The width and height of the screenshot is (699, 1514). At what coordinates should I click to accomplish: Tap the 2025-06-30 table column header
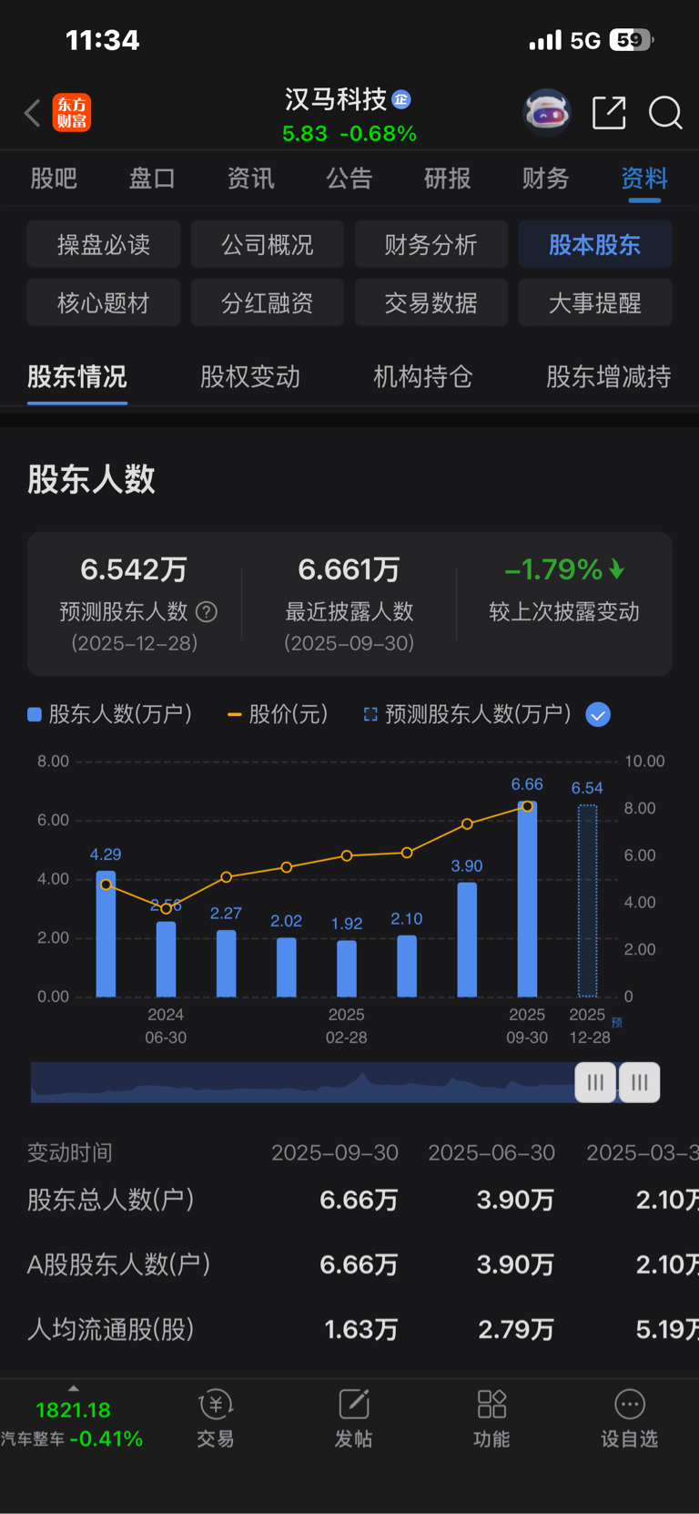click(x=491, y=1152)
